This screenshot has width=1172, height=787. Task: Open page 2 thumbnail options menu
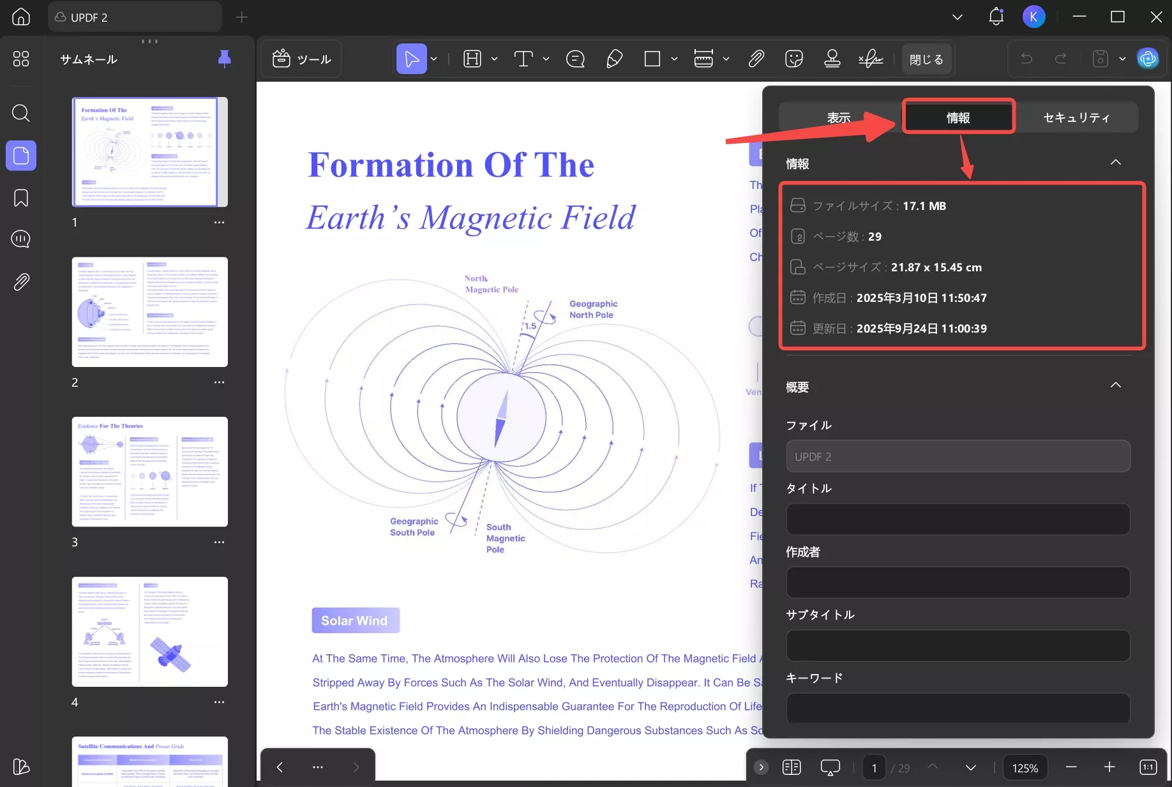point(219,382)
